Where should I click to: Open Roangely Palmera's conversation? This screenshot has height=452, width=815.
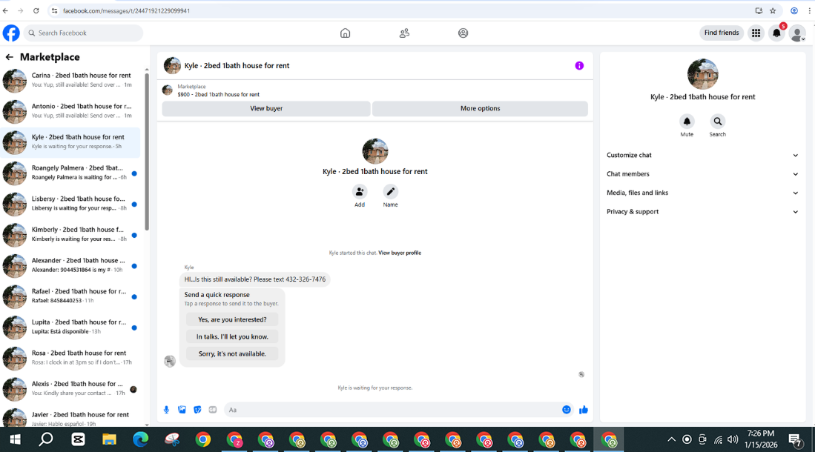pyautogui.click(x=70, y=173)
